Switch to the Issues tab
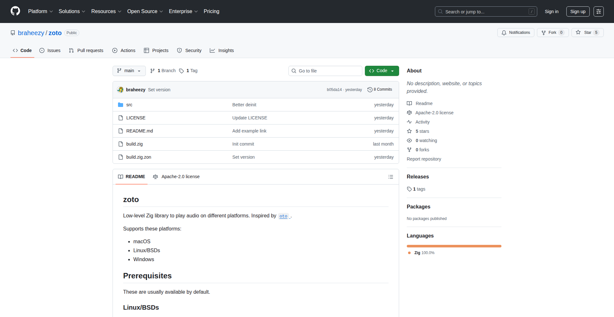The height and width of the screenshot is (317, 614). [50, 50]
